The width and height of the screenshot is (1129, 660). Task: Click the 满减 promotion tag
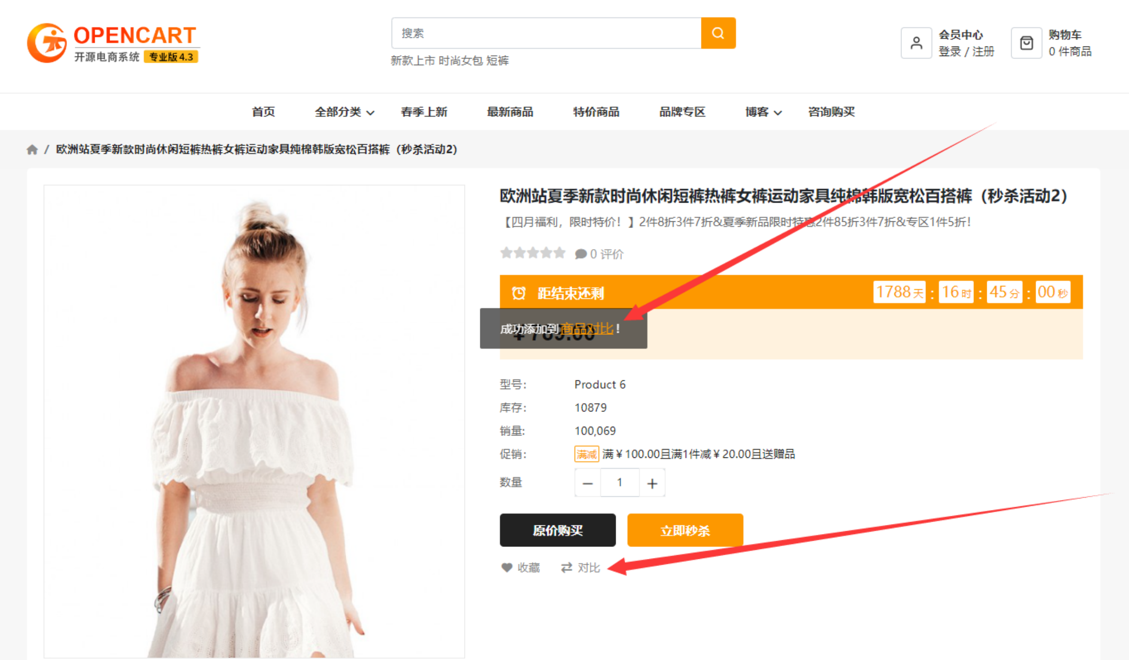tap(587, 454)
